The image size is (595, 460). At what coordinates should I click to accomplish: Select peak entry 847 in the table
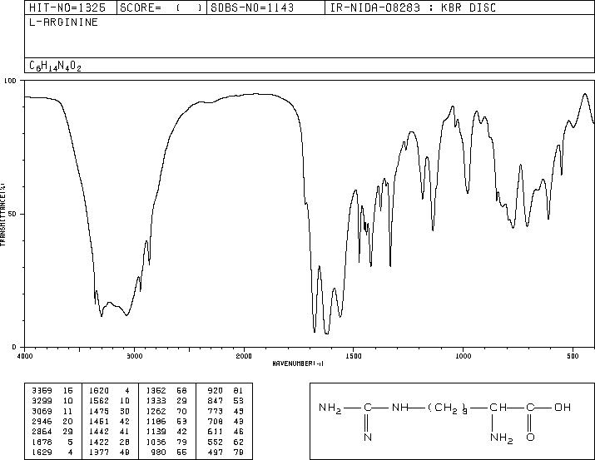[226, 401]
